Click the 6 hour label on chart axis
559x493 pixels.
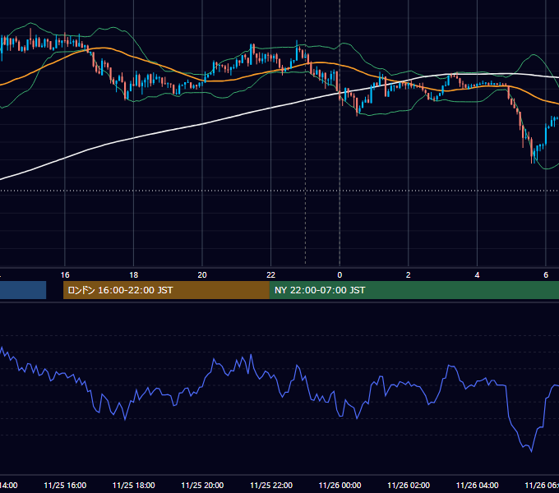(x=546, y=275)
